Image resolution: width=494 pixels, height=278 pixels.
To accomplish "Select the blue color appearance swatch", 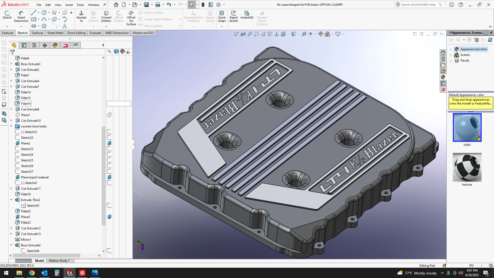I will click(x=467, y=127).
